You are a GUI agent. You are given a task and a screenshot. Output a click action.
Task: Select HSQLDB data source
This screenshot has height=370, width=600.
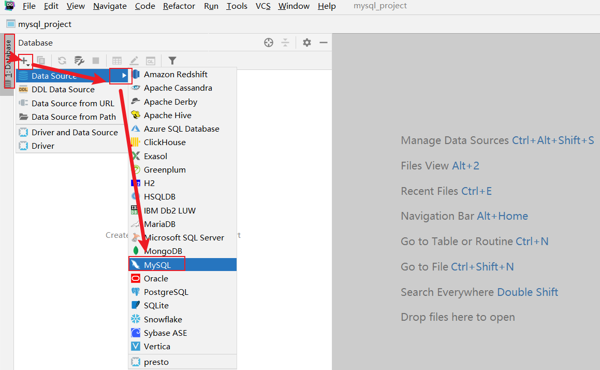pyautogui.click(x=183, y=197)
